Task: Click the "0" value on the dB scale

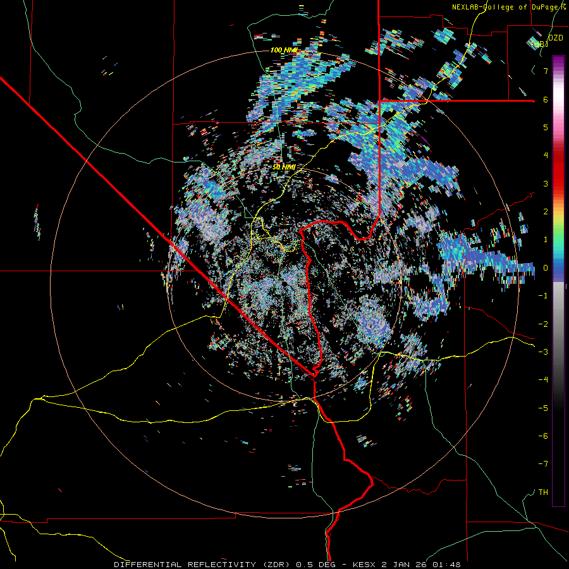Action: coord(546,268)
